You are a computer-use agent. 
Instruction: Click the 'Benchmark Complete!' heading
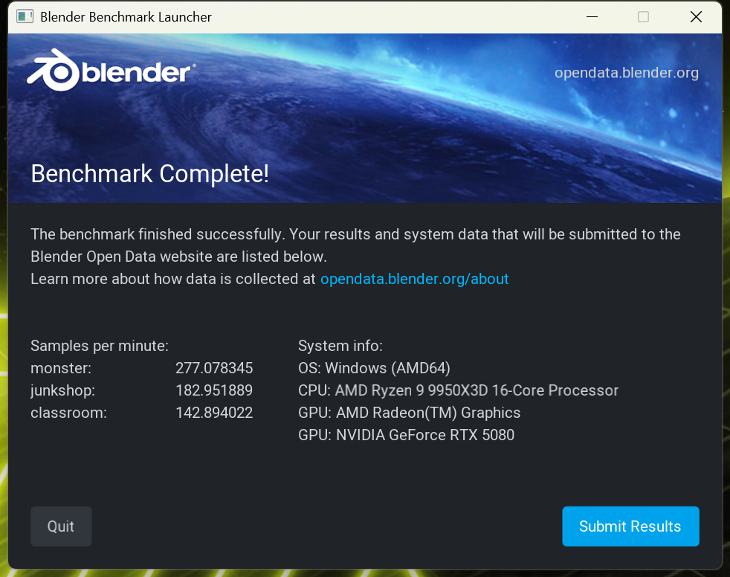pyautogui.click(x=150, y=174)
